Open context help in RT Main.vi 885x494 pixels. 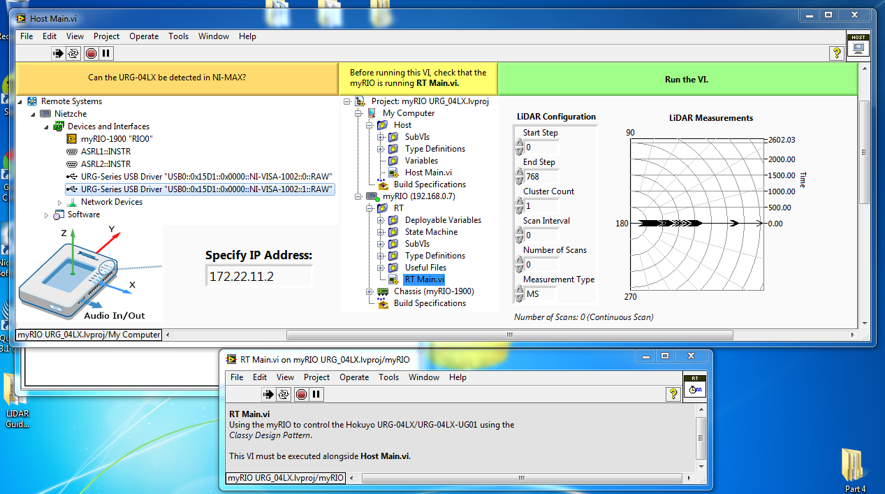pos(673,394)
